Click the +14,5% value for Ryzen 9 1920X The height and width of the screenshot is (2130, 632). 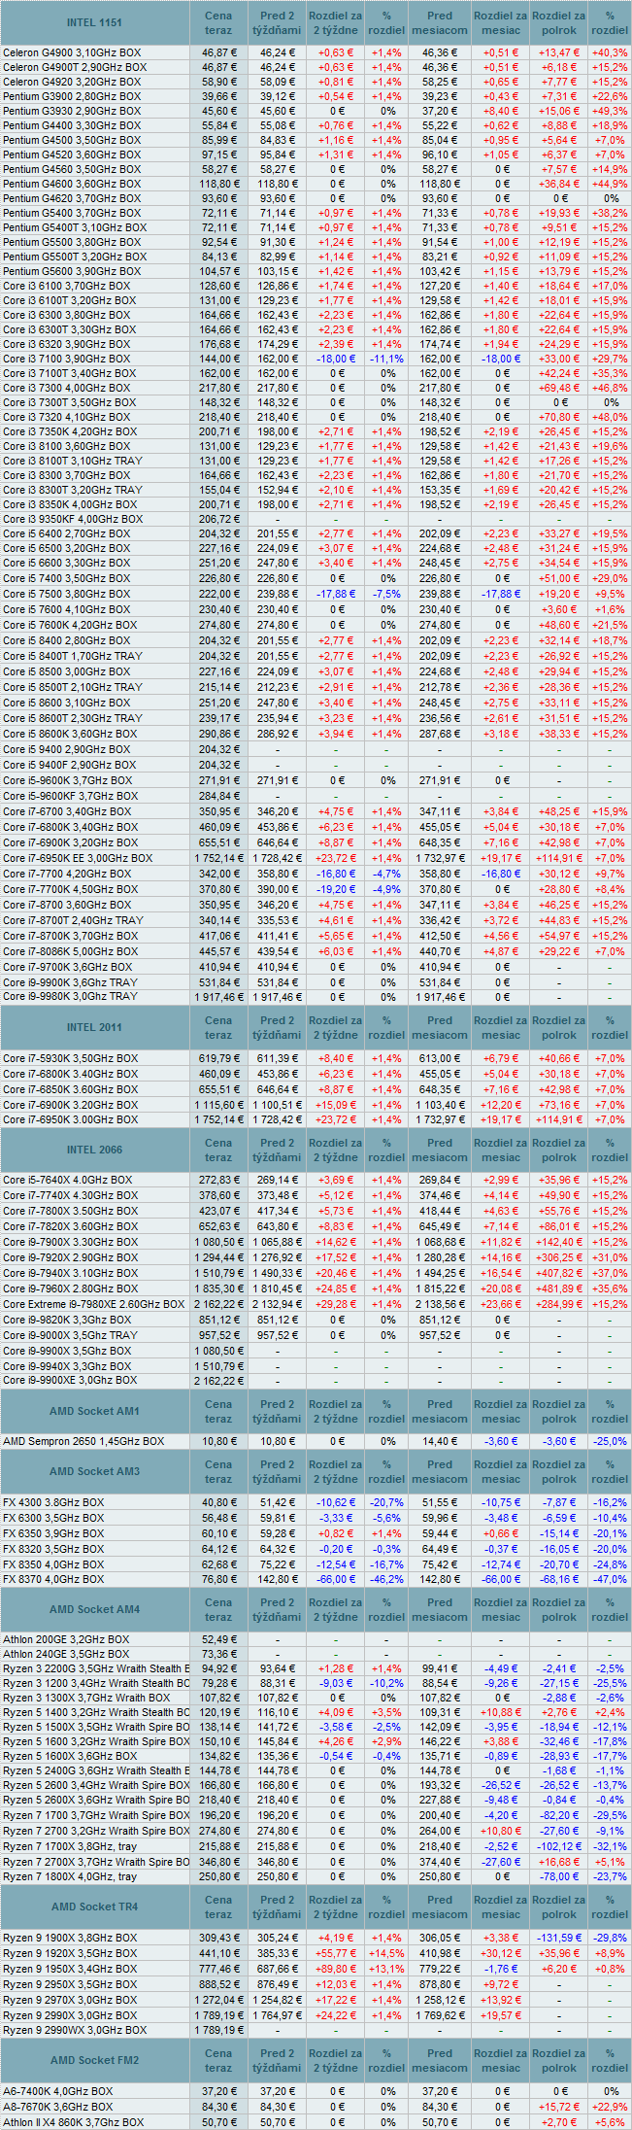[386, 1952]
